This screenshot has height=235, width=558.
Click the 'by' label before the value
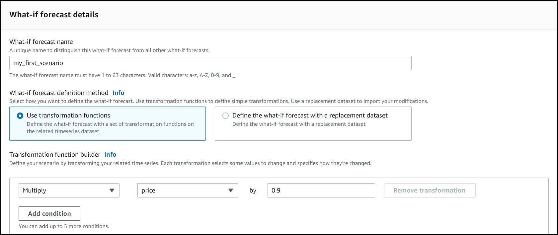pyautogui.click(x=253, y=191)
